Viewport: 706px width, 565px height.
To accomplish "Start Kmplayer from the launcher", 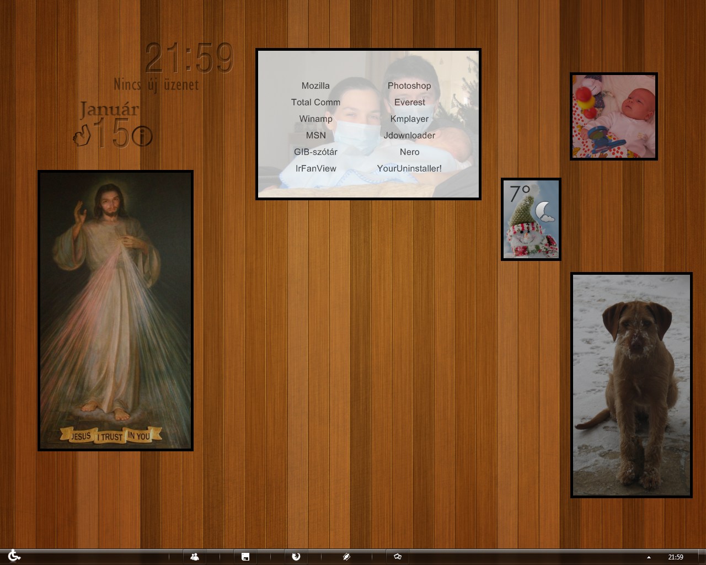I will click(409, 119).
